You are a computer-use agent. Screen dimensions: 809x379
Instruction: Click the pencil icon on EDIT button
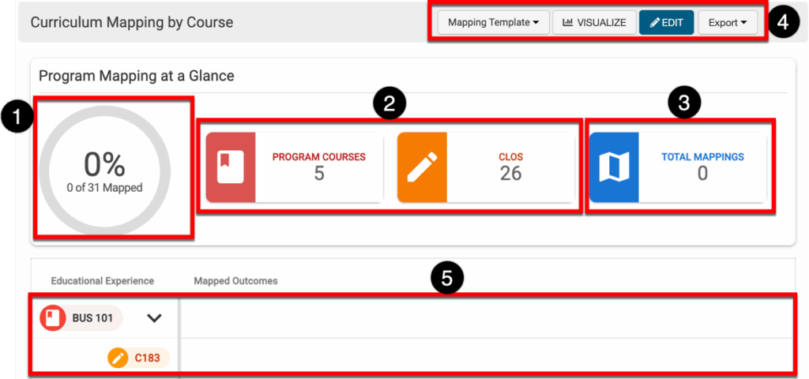654,23
